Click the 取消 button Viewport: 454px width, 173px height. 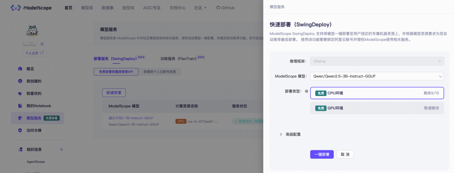click(345, 154)
